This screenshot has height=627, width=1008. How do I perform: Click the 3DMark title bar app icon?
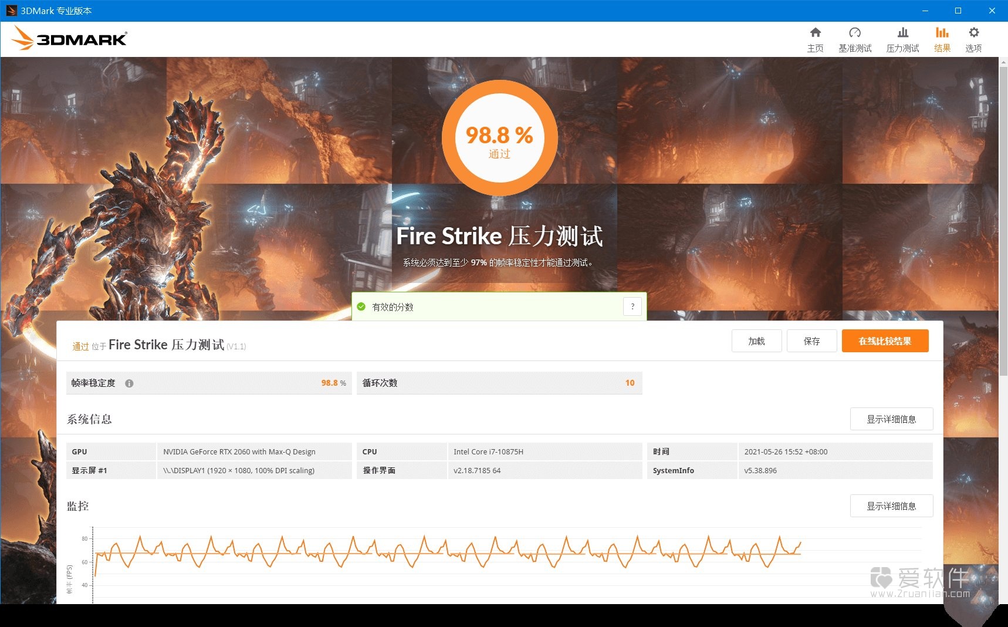click(11, 11)
